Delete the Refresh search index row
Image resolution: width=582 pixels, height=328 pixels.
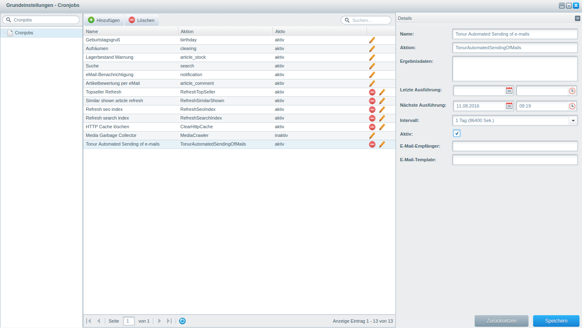click(372, 118)
